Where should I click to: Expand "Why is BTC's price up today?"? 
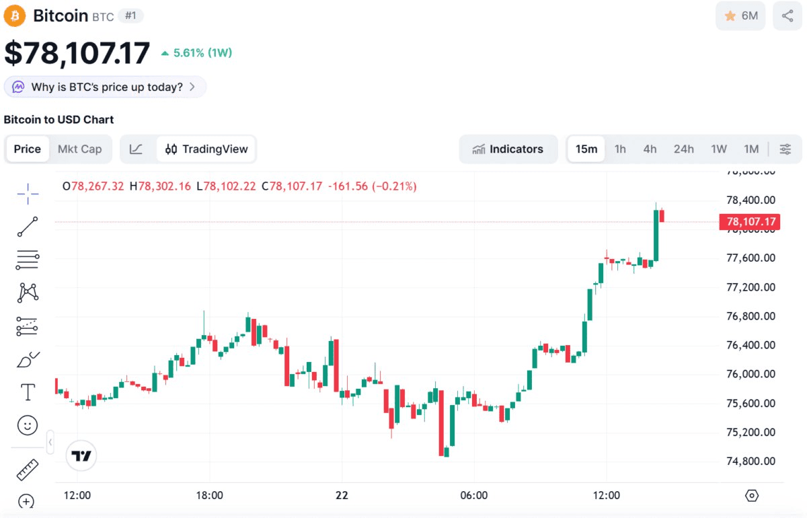click(x=106, y=87)
